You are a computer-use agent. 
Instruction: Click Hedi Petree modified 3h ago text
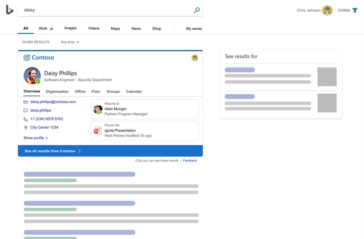tap(128, 135)
